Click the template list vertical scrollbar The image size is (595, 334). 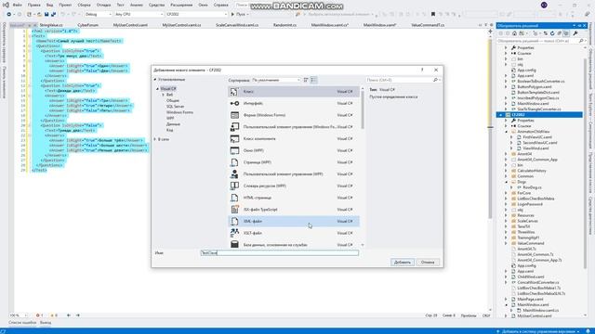[x=363, y=109]
